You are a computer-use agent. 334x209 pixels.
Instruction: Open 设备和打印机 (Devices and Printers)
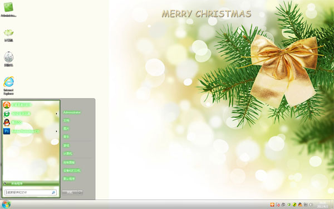tap(72, 171)
